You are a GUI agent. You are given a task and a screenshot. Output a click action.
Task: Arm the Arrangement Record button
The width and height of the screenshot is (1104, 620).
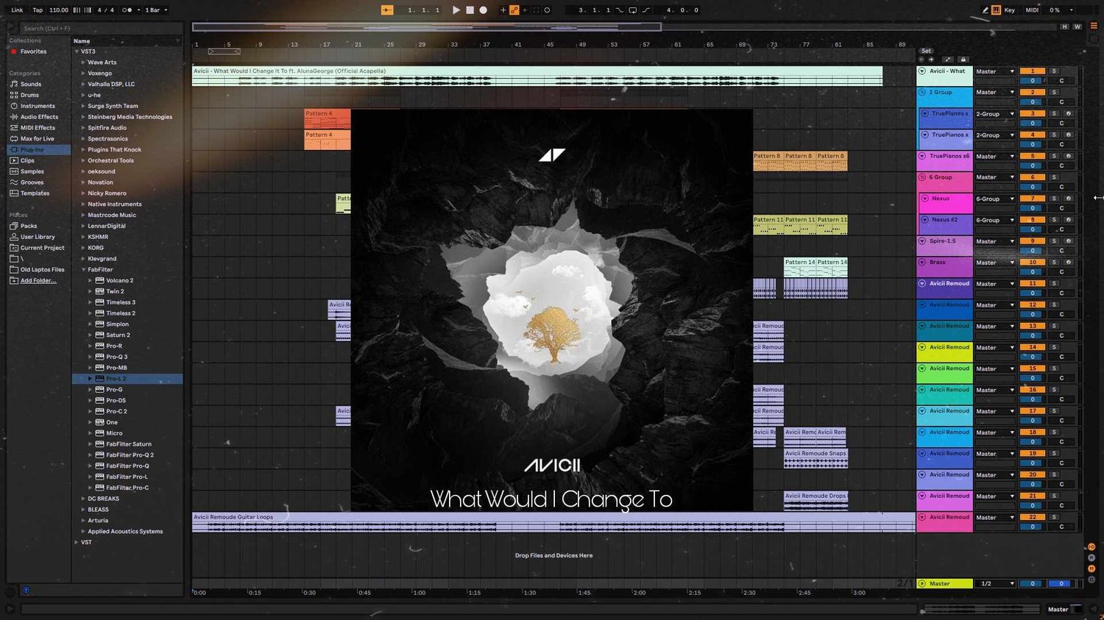click(484, 10)
